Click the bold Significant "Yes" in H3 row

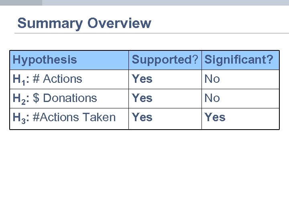pos(215,117)
